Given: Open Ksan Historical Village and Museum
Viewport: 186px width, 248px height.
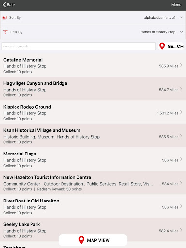Looking at the screenshot, I should (93, 136).
